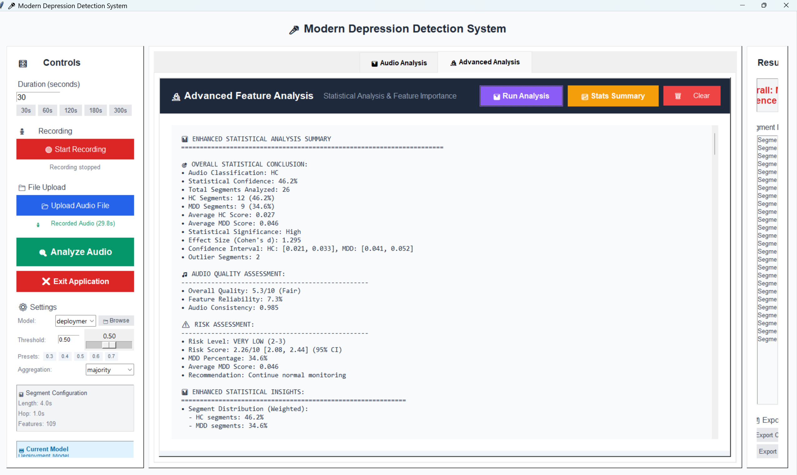Click the Settings gear icon

point(23,307)
